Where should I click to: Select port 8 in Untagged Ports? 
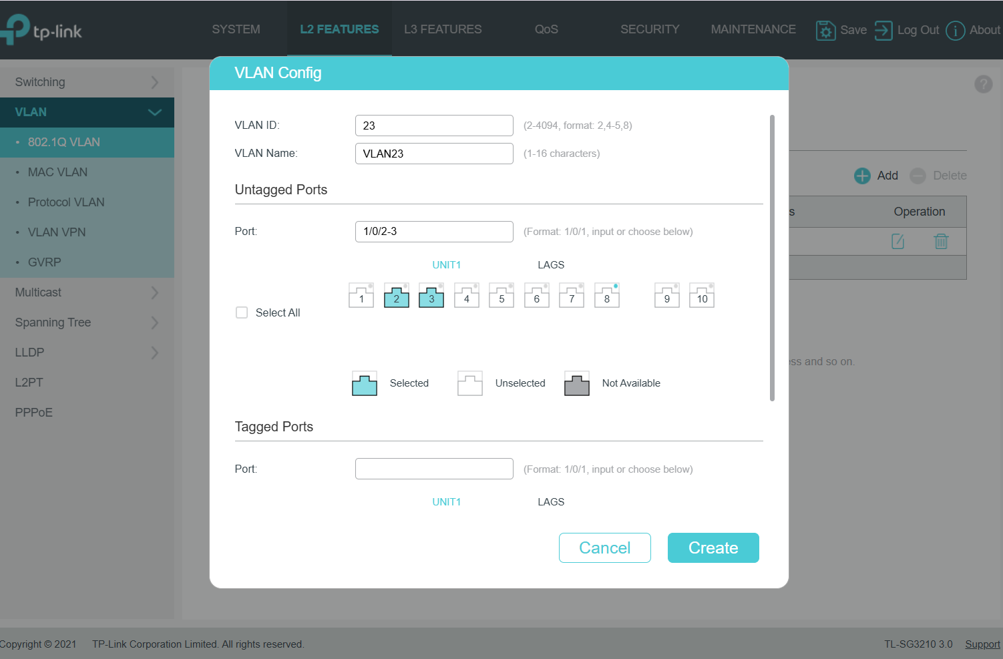click(607, 295)
